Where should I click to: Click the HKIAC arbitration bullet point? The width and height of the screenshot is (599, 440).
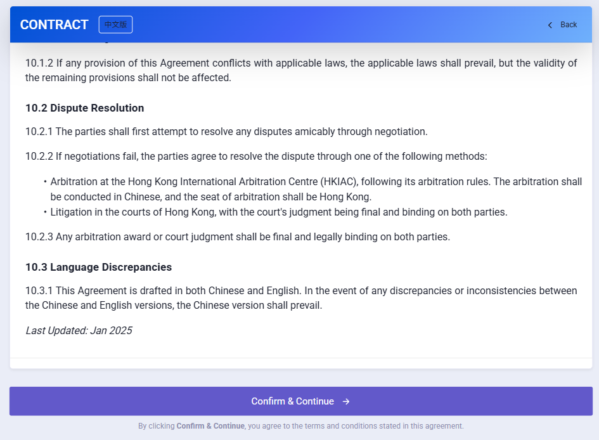(x=316, y=189)
